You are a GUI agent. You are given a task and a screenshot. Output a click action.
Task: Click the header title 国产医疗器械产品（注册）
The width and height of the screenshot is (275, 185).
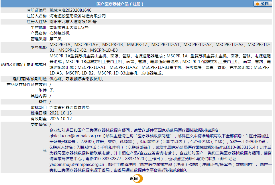point(120,4)
